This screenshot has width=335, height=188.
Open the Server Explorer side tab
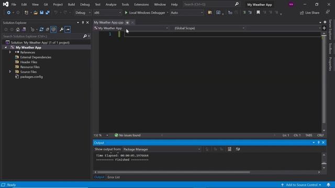[330, 30]
